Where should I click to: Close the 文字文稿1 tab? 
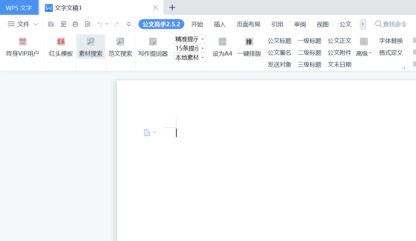(156, 8)
